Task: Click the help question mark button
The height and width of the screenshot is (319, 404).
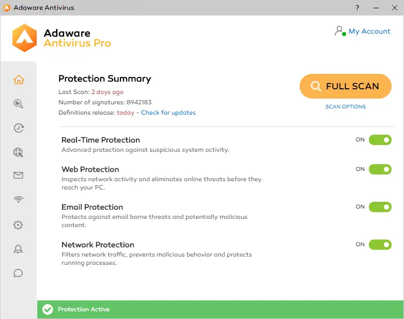Action: [358, 8]
